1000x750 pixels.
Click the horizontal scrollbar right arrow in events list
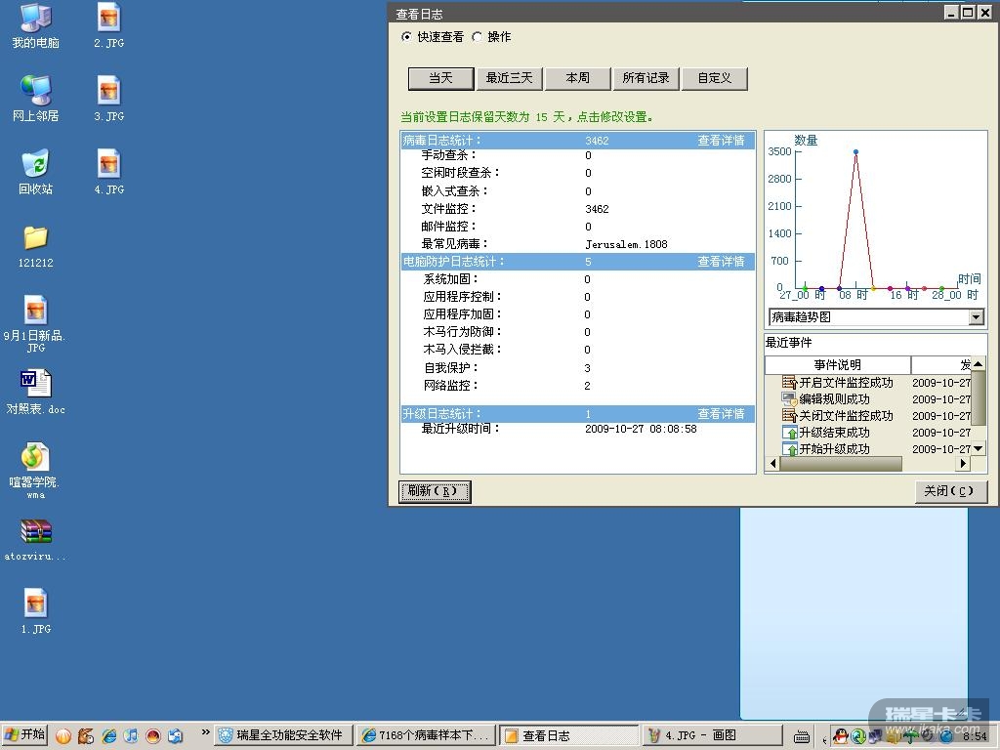point(964,464)
